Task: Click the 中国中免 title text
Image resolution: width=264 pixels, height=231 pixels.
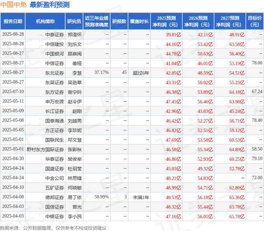Action: [14, 5]
